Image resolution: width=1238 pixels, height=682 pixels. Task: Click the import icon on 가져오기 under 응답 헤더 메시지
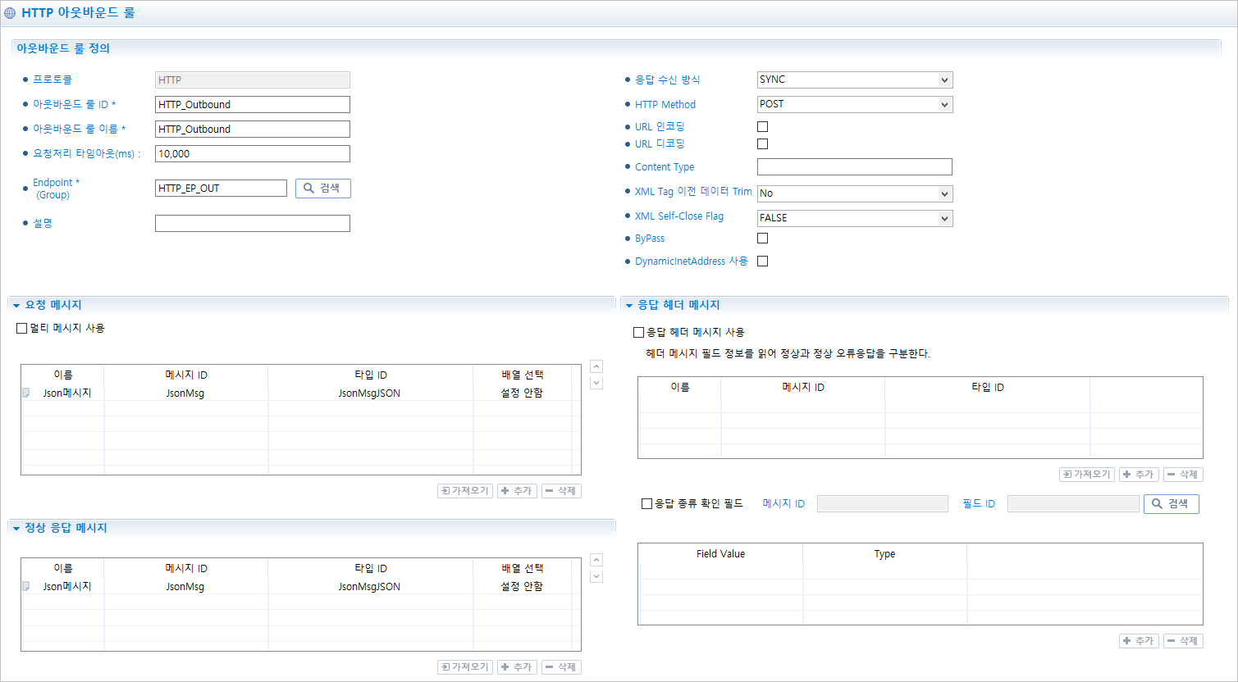click(1066, 474)
